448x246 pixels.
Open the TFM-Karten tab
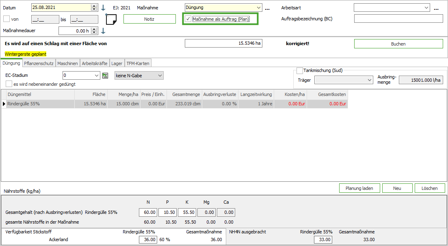click(138, 63)
